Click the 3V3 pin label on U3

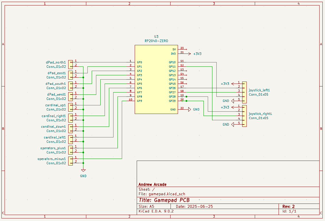[173, 54]
